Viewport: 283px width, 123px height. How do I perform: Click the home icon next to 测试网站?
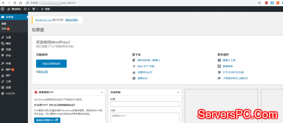9,9
